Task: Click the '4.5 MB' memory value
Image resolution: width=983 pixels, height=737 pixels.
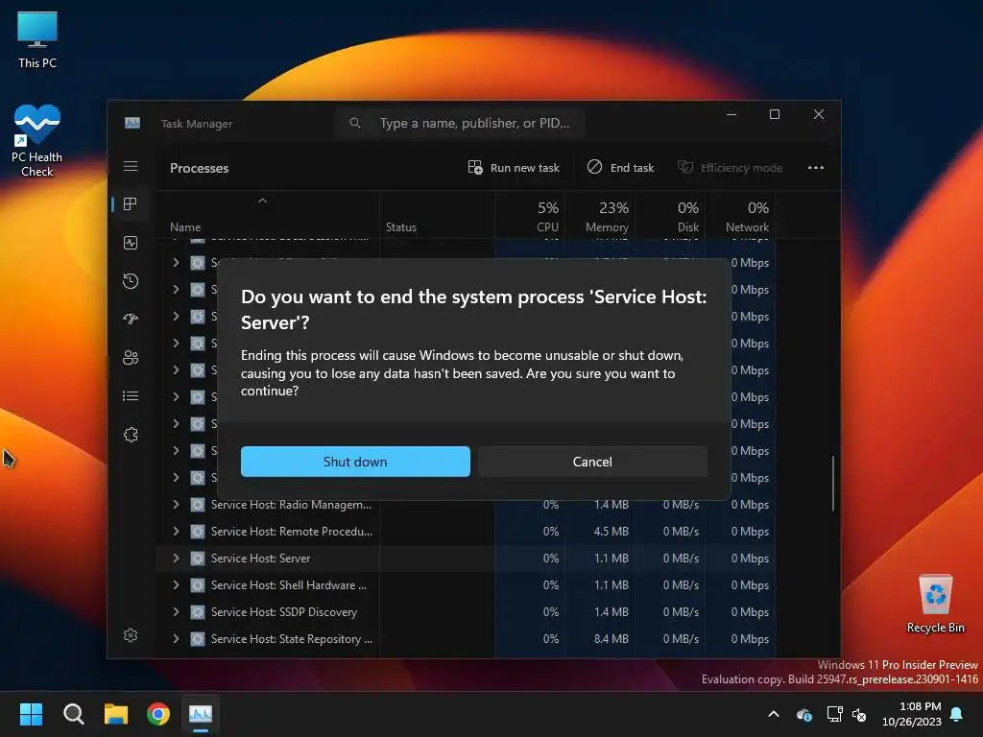Action: (611, 532)
